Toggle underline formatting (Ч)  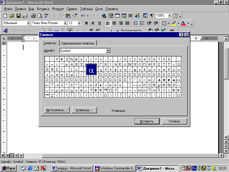click(x=99, y=23)
